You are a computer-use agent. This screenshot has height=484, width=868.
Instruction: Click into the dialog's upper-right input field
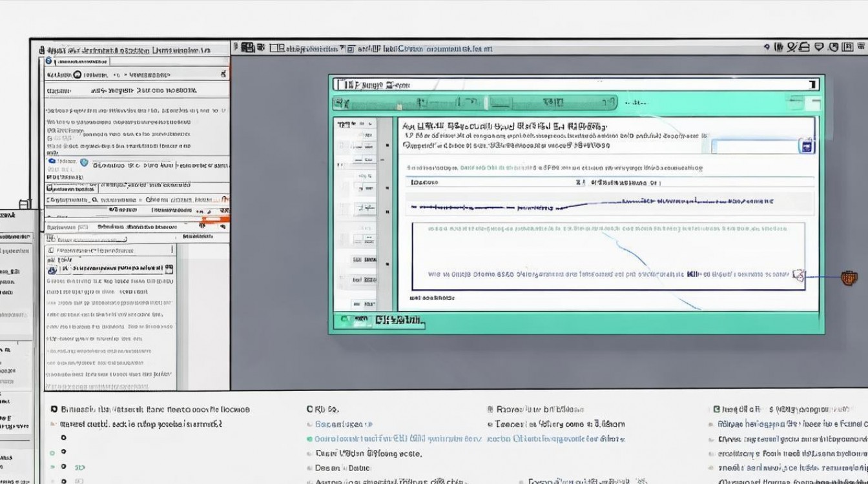(x=754, y=146)
